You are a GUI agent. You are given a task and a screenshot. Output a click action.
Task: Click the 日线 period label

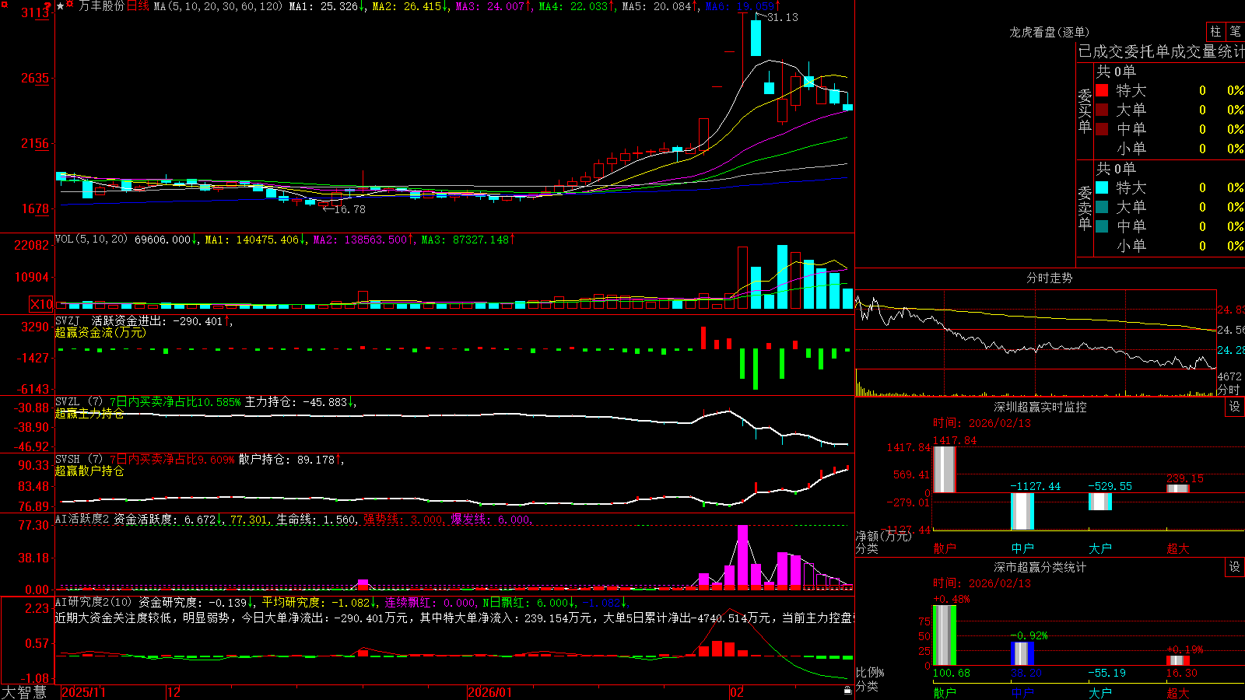pyautogui.click(x=138, y=6)
